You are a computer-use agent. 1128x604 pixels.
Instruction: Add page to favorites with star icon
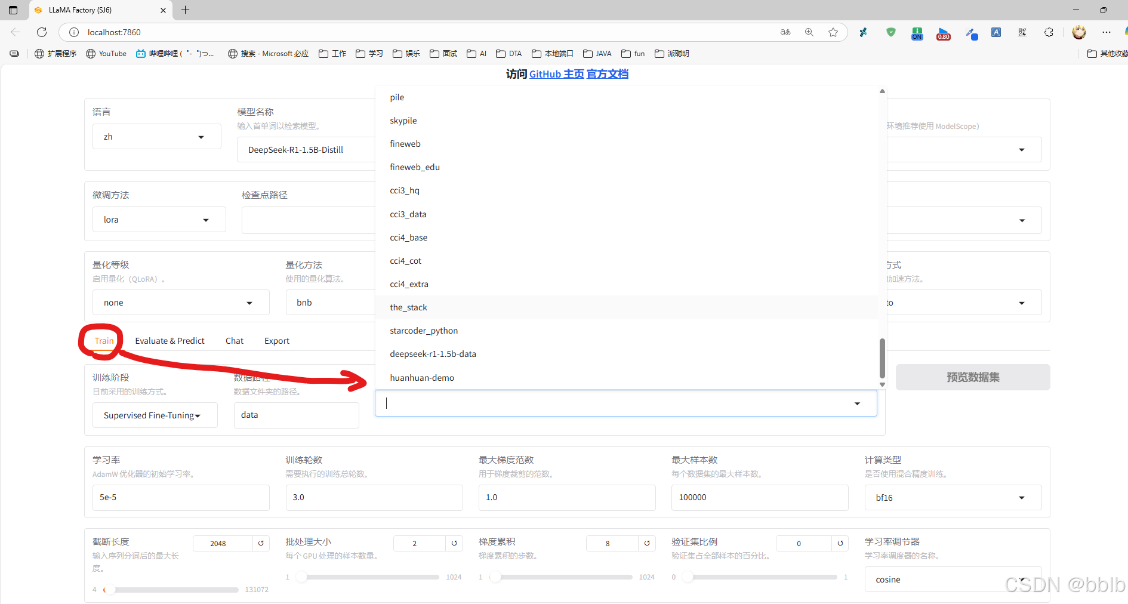[833, 32]
